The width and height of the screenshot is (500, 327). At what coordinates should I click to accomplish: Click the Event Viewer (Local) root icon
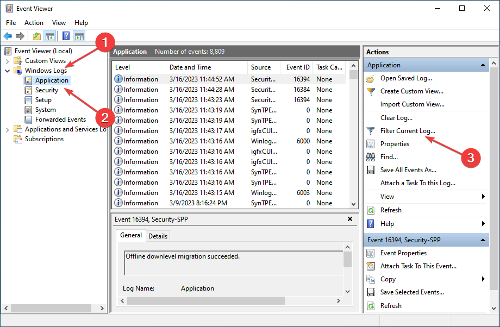pyautogui.click(x=8, y=51)
